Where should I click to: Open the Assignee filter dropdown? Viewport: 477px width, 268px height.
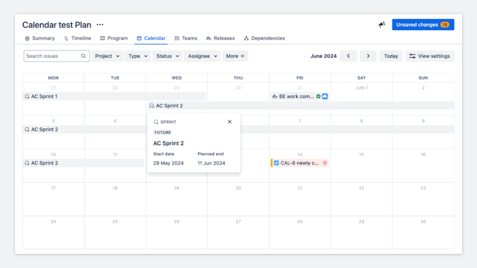coord(202,56)
